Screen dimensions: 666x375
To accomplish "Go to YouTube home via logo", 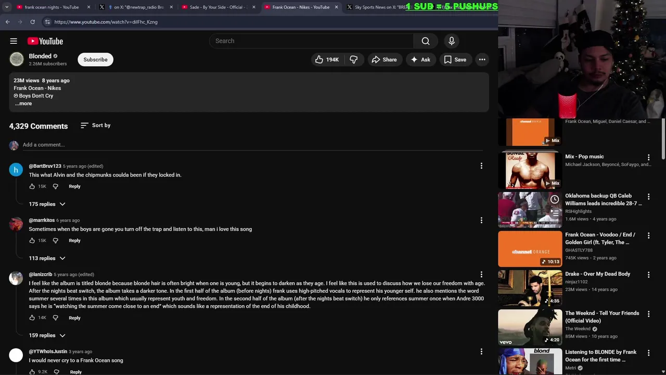I will pos(45,41).
